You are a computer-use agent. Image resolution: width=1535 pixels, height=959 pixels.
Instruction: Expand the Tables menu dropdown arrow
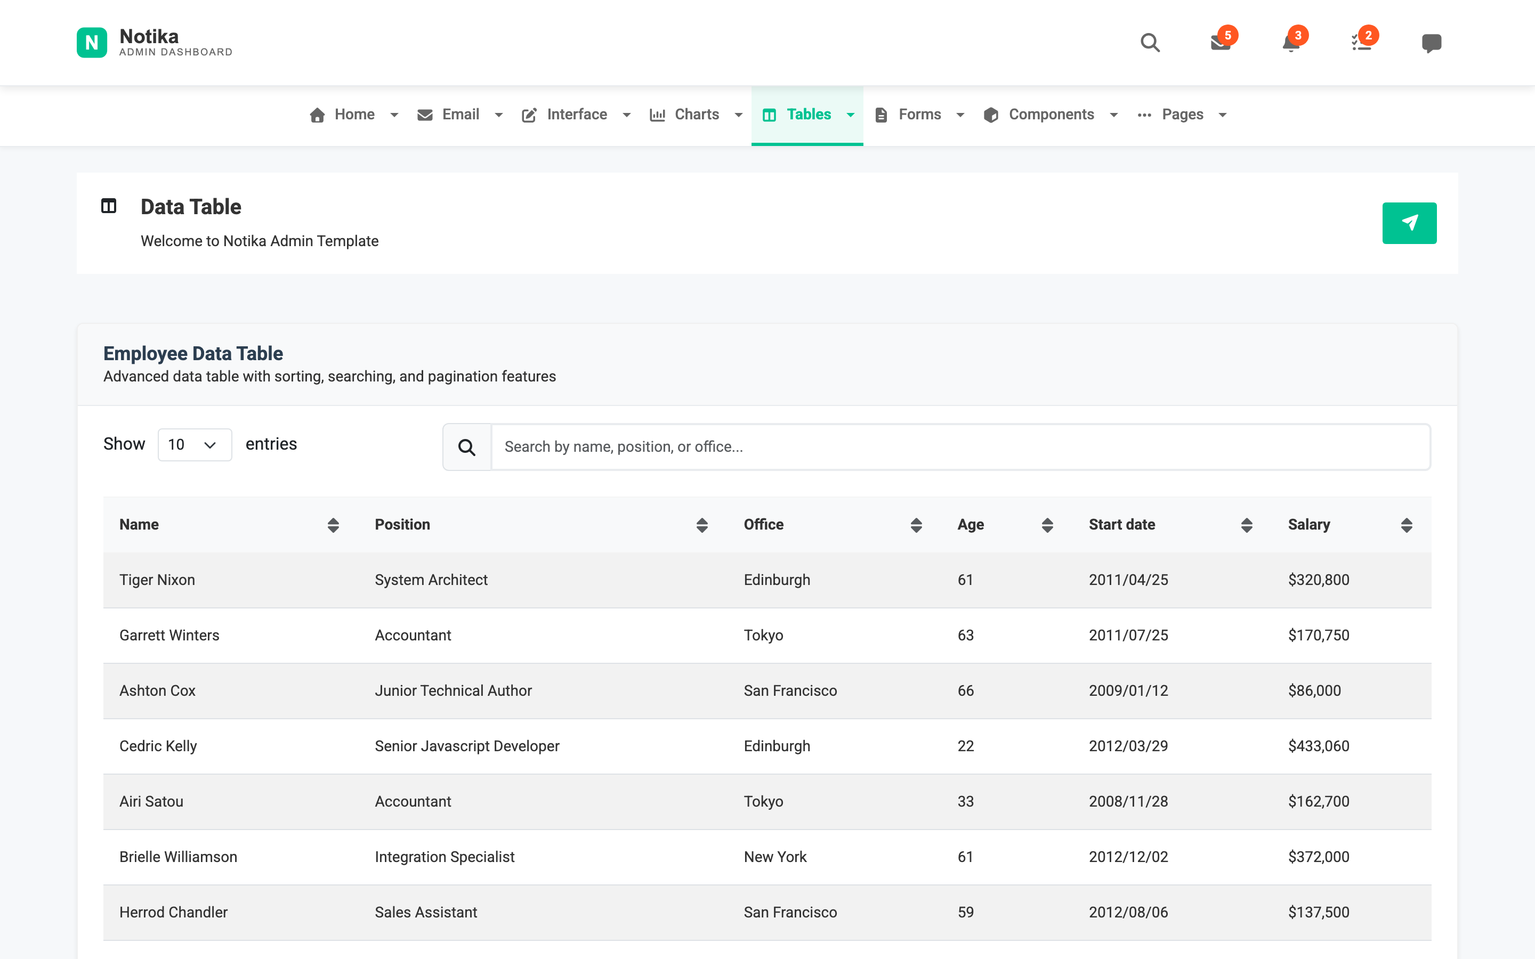click(851, 115)
